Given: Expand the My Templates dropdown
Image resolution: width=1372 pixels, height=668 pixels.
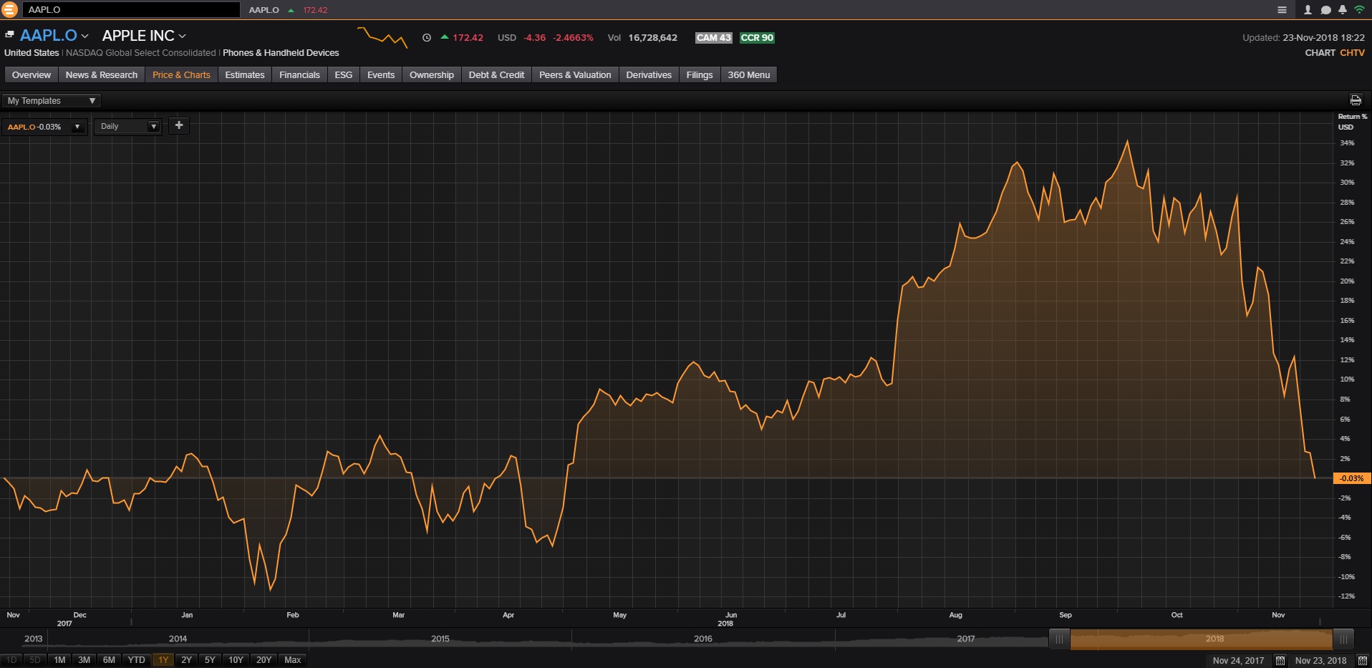Looking at the screenshot, I should point(52,101).
